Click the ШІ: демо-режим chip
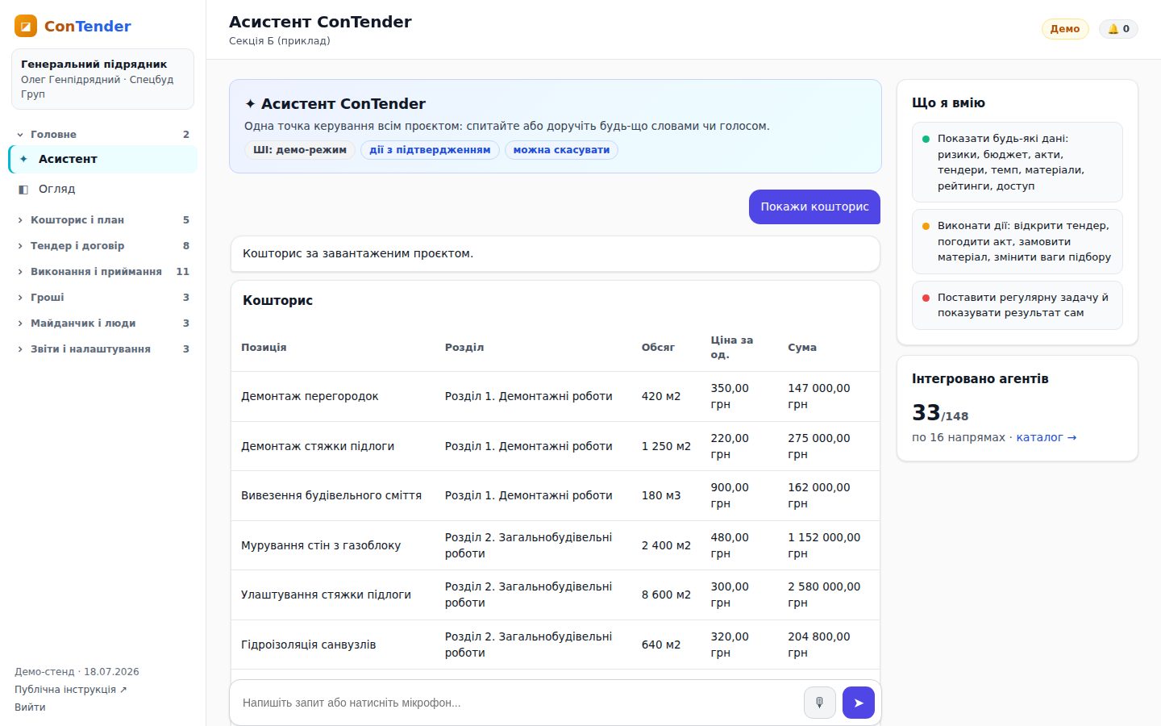This screenshot has width=1161, height=726. coord(300,150)
